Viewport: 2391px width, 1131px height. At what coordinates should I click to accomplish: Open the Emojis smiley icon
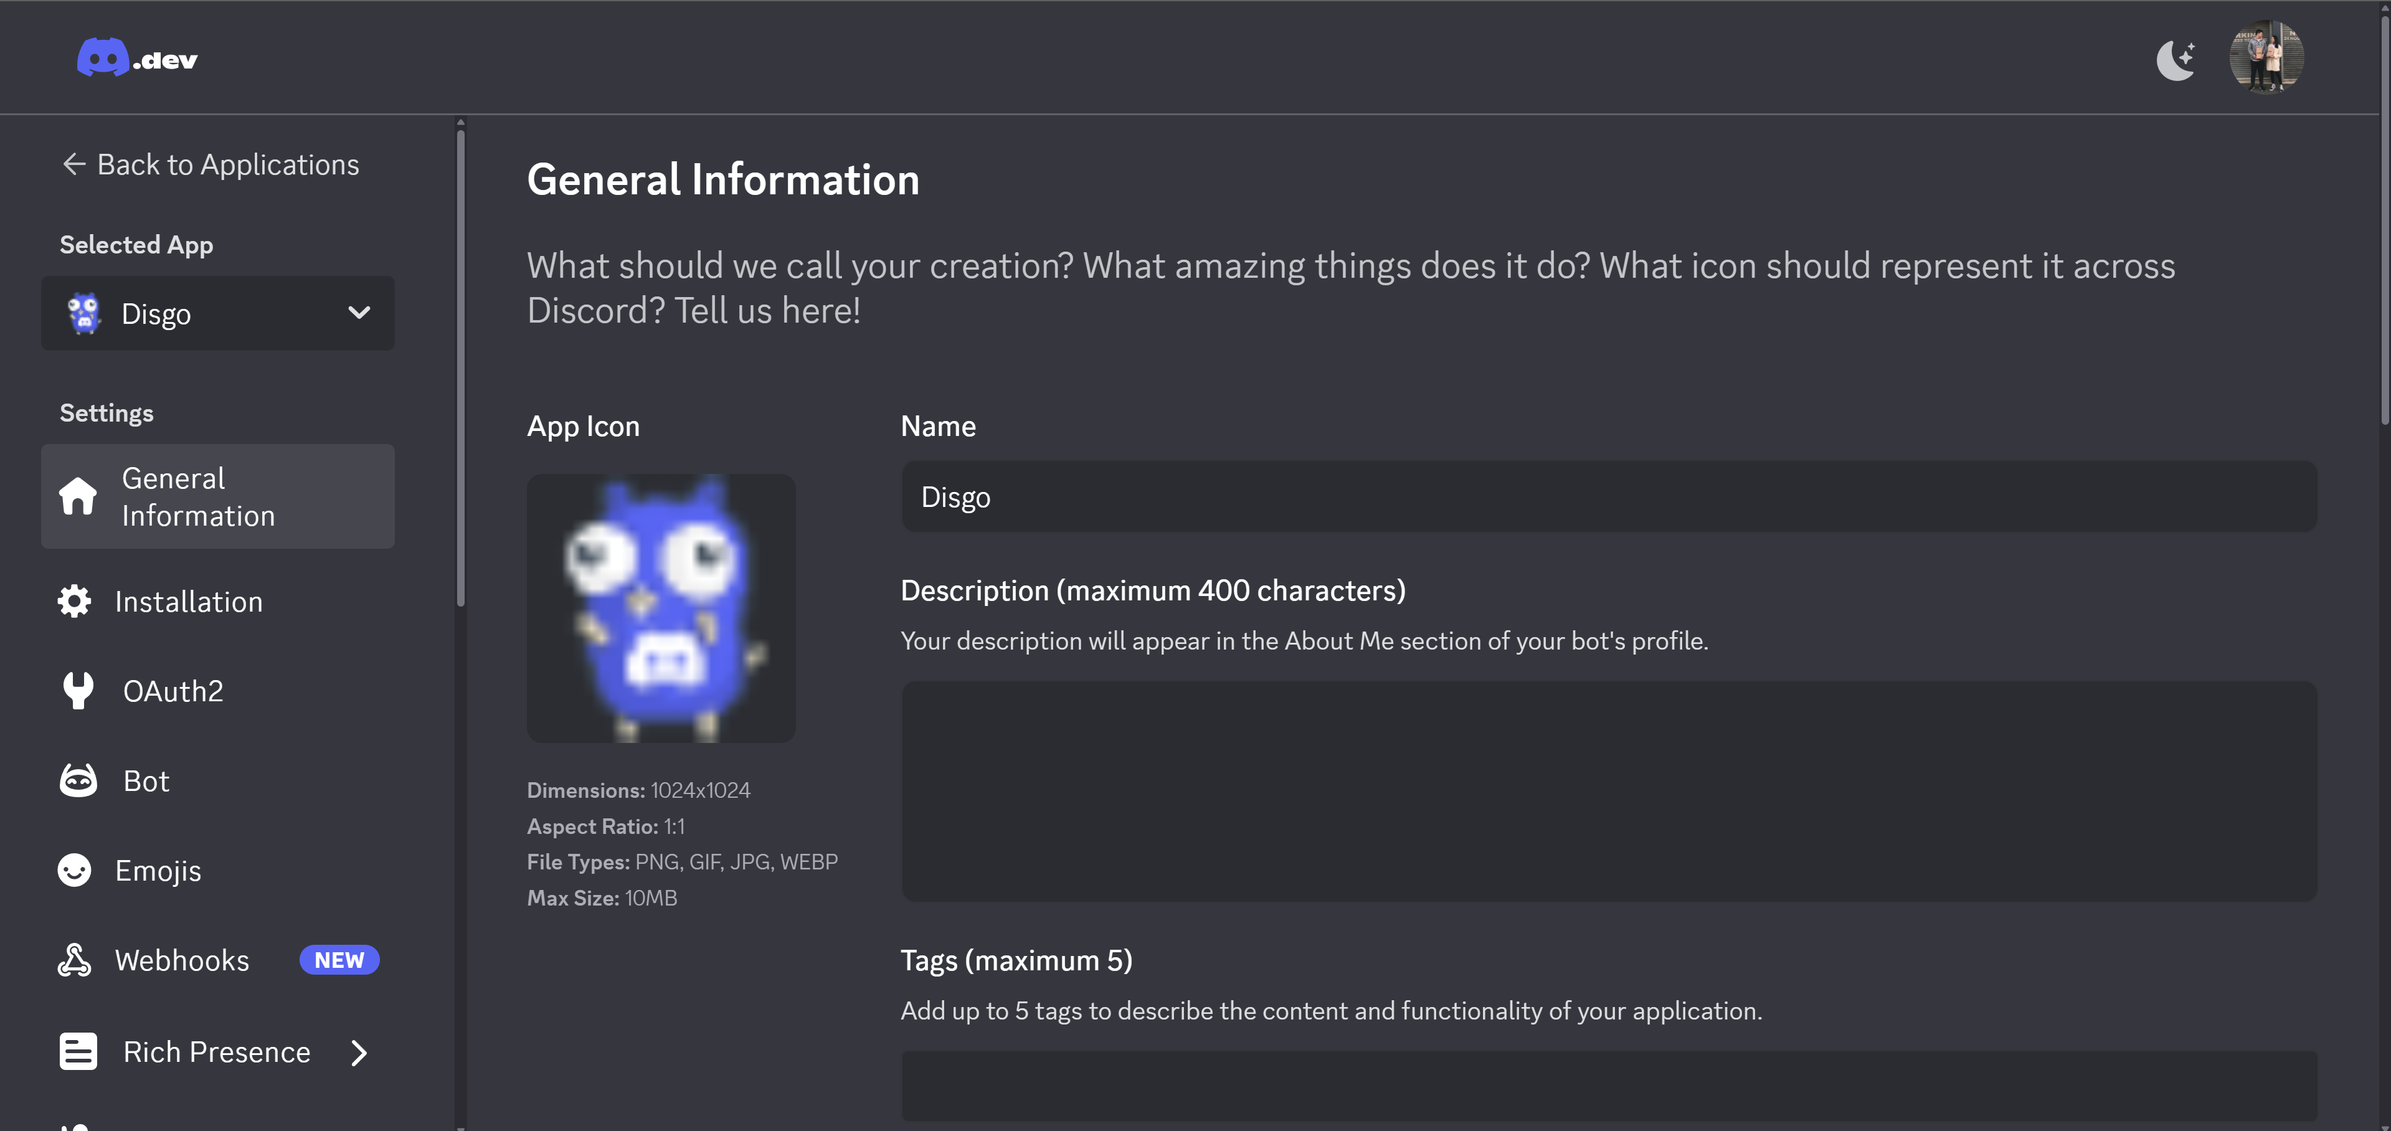coord(74,870)
